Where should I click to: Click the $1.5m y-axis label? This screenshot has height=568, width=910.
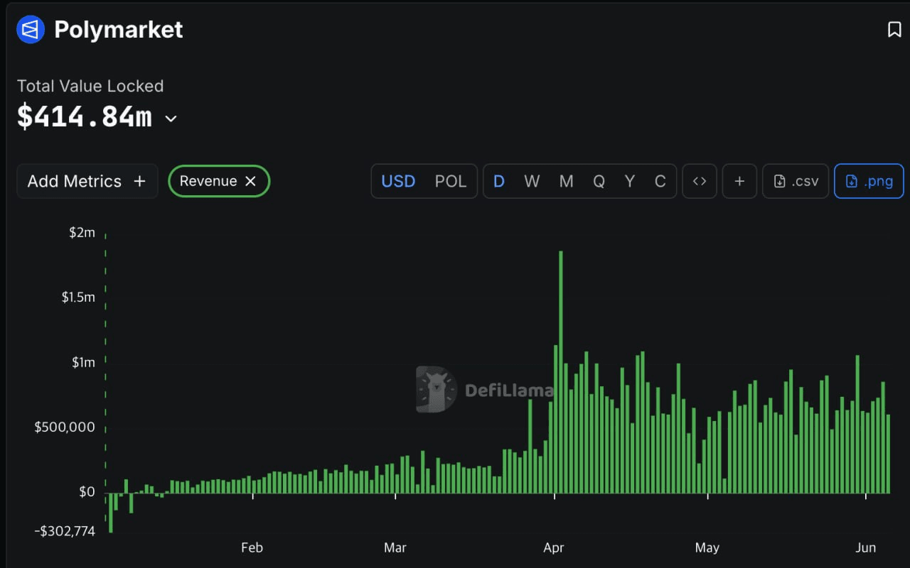point(78,297)
